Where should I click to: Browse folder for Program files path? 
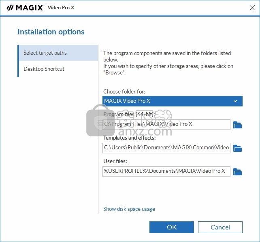237,125
